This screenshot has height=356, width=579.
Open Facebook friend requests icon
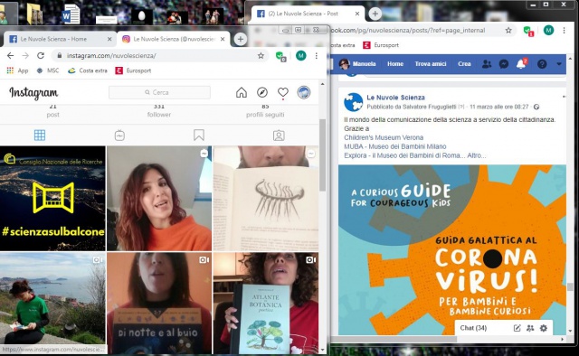tap(487, 64)
